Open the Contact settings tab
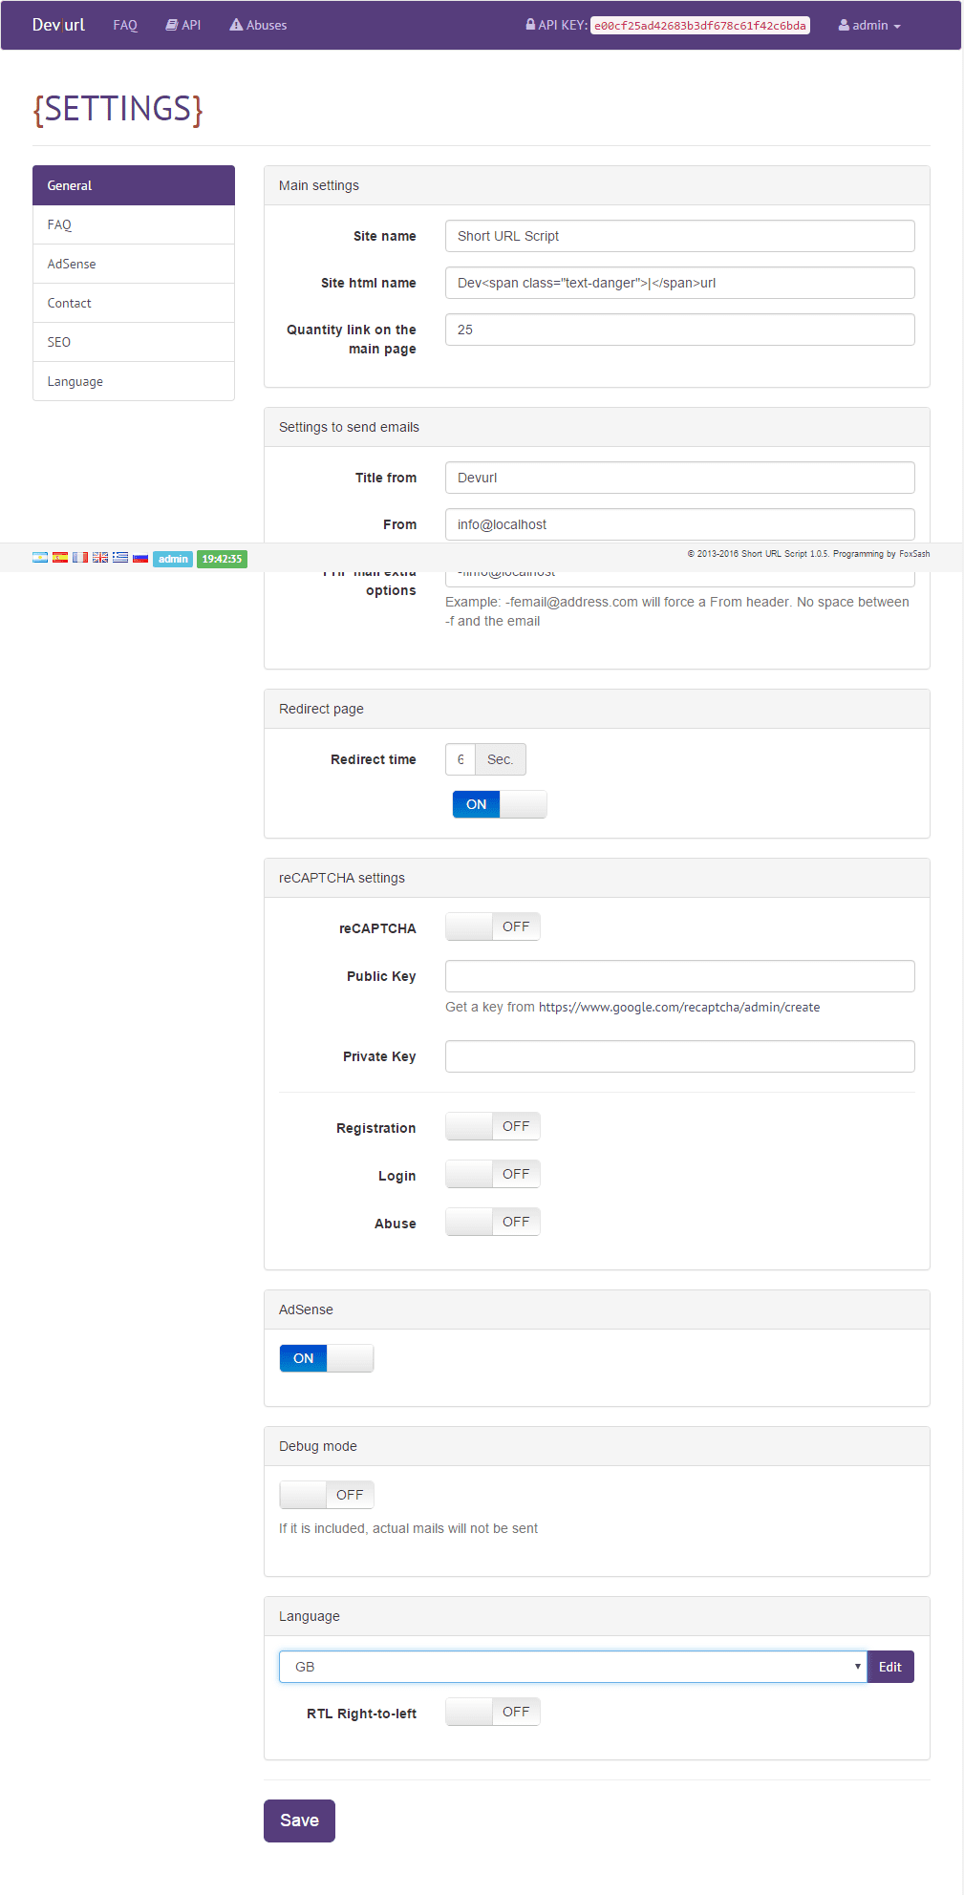Image resolution: width=964 pixels, height=1895 pixels. [x=134, y=303]
